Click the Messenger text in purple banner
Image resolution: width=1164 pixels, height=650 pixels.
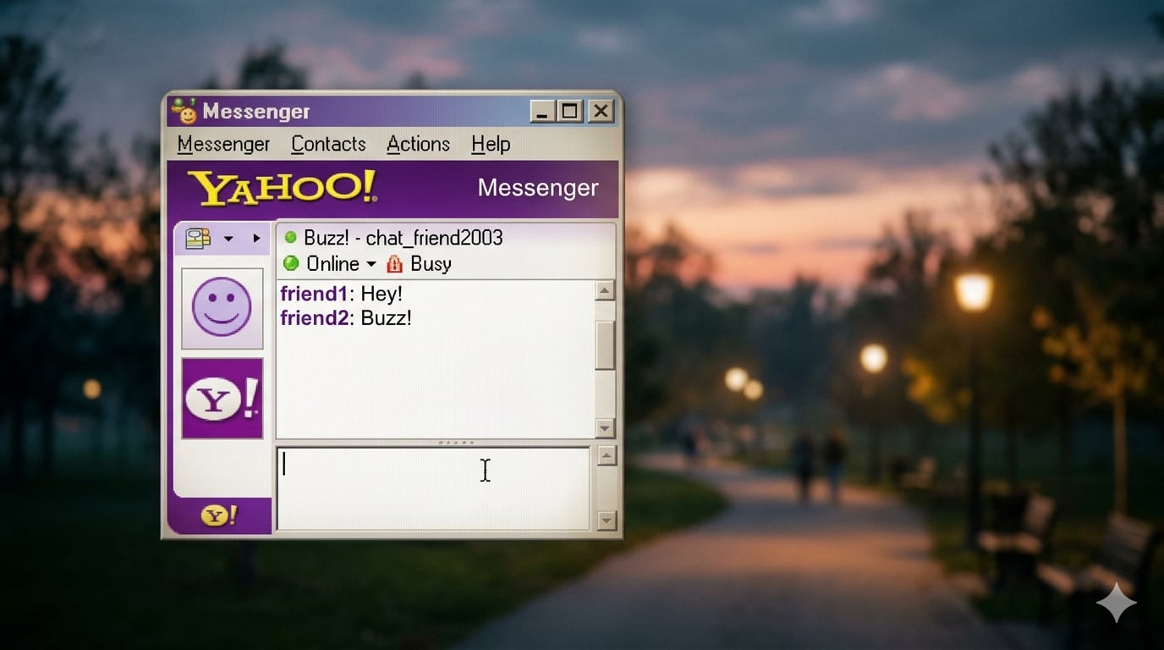538,188
